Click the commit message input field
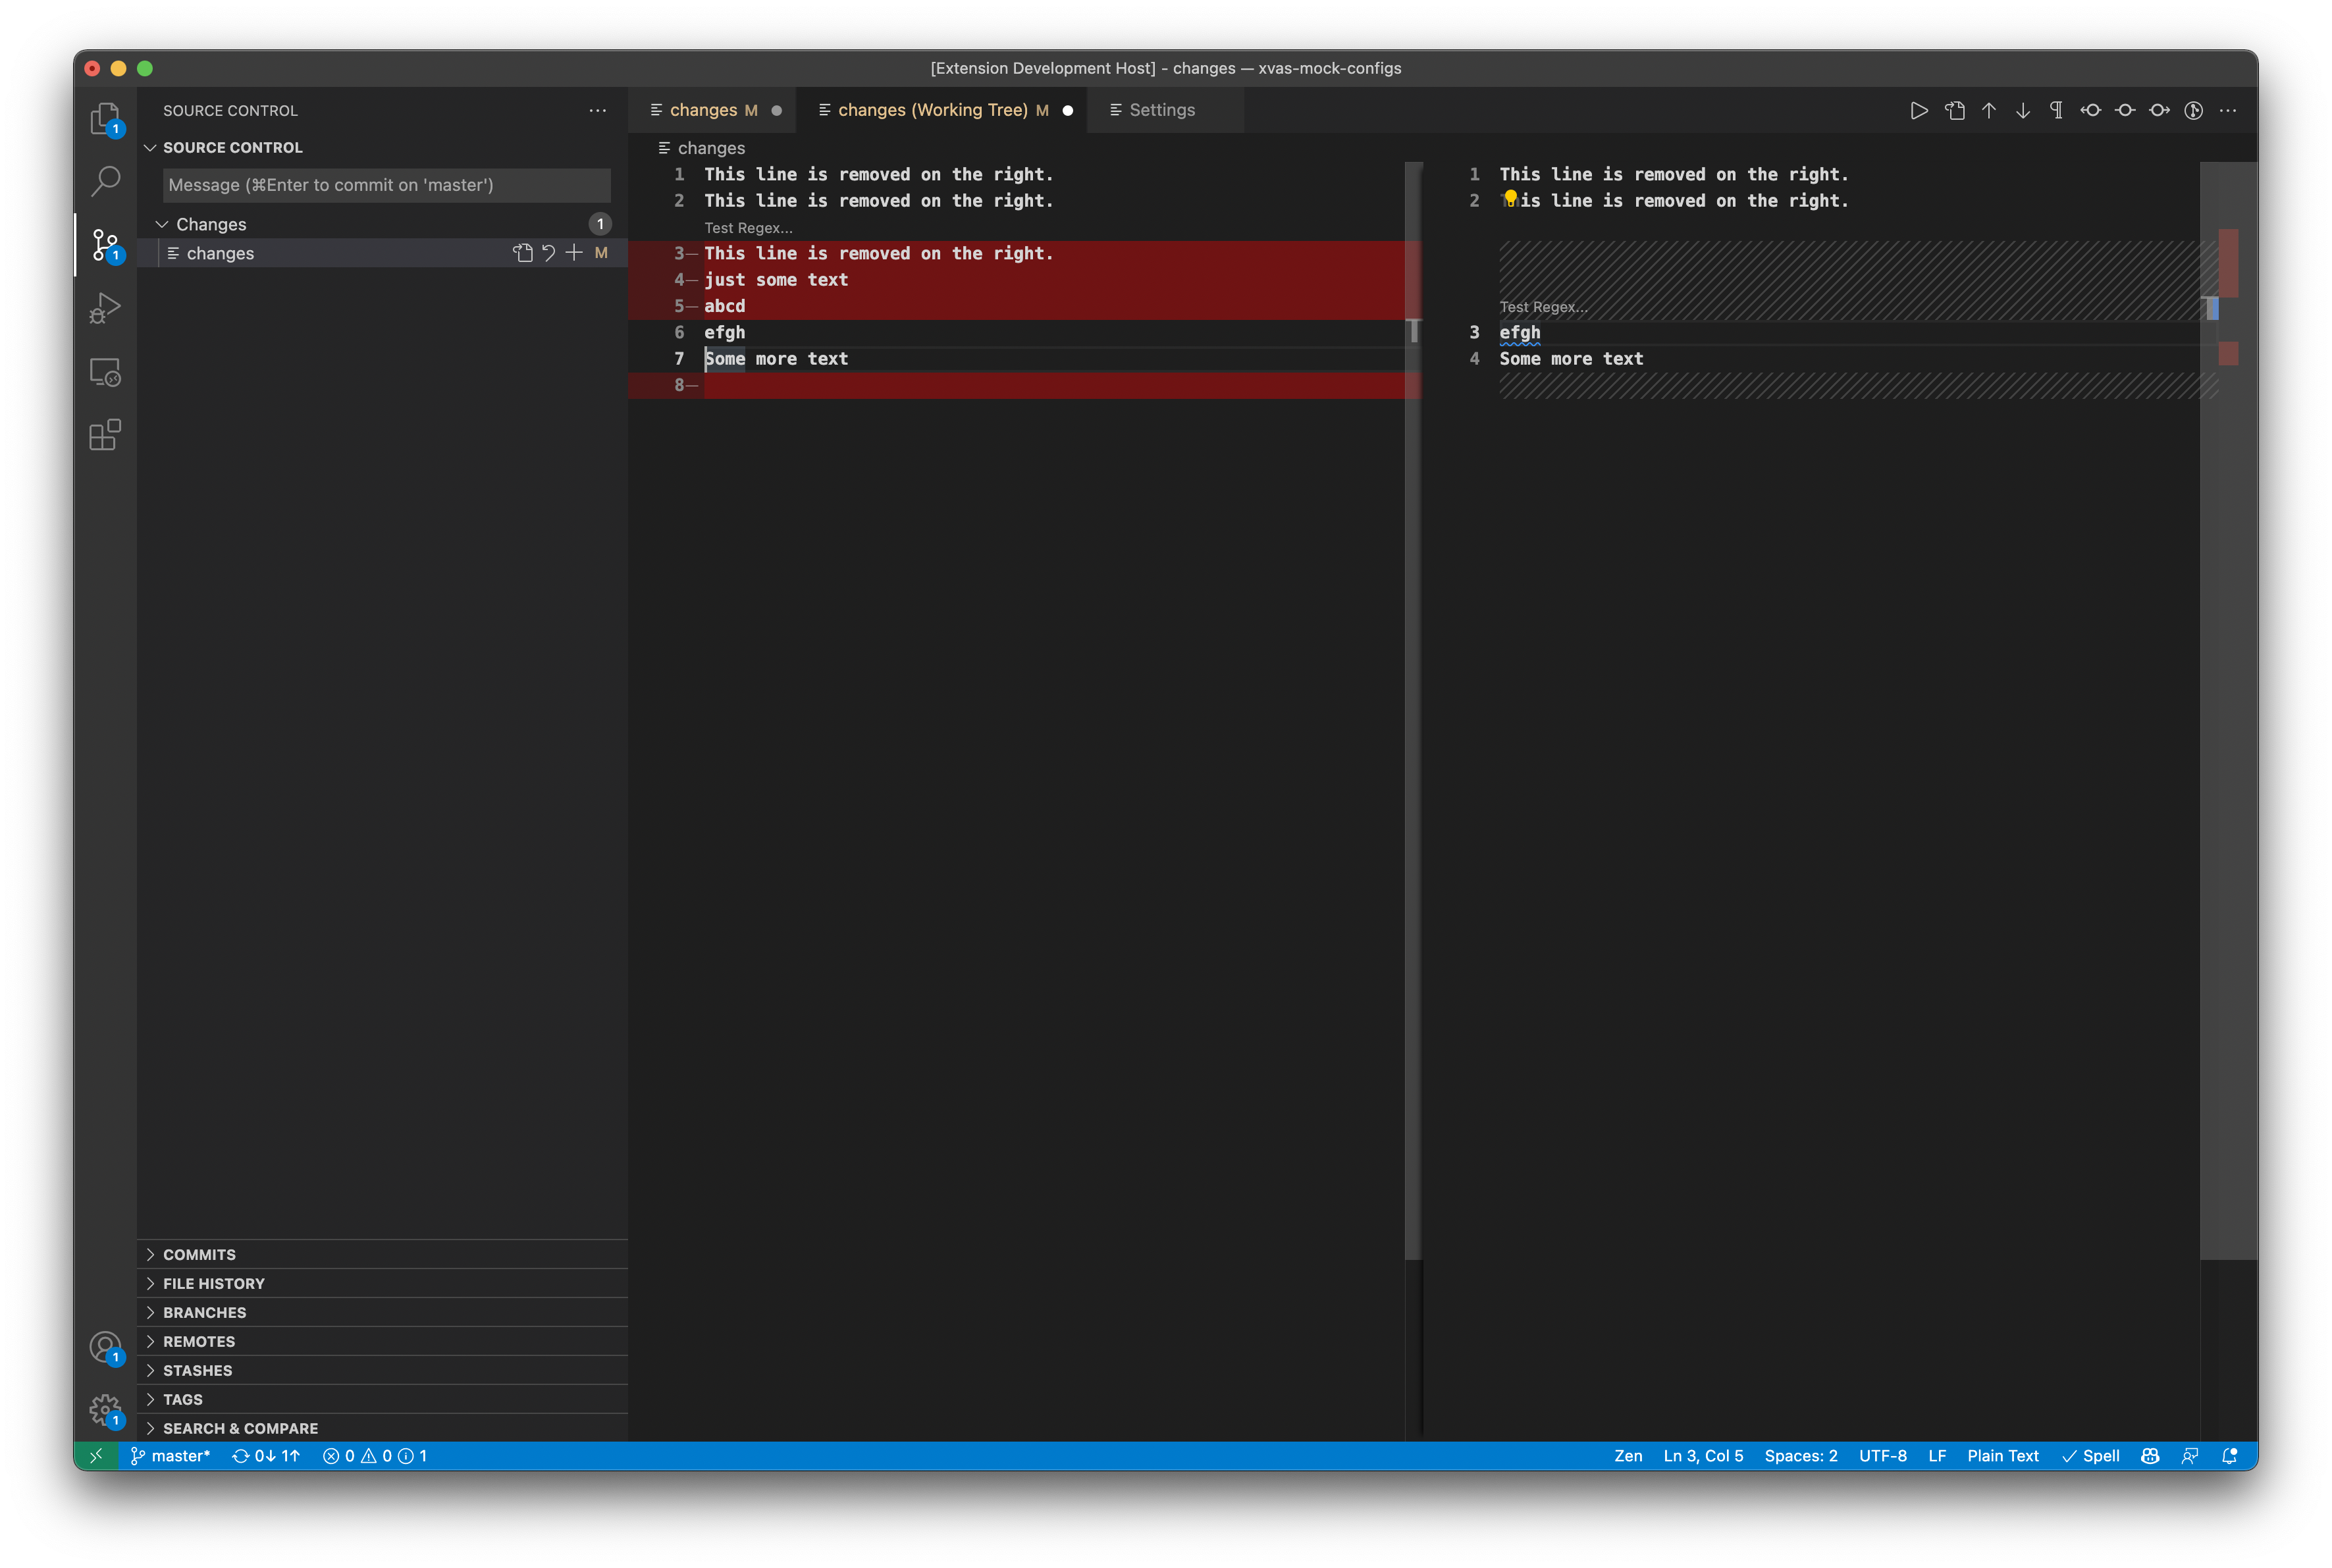 point(385,185)
